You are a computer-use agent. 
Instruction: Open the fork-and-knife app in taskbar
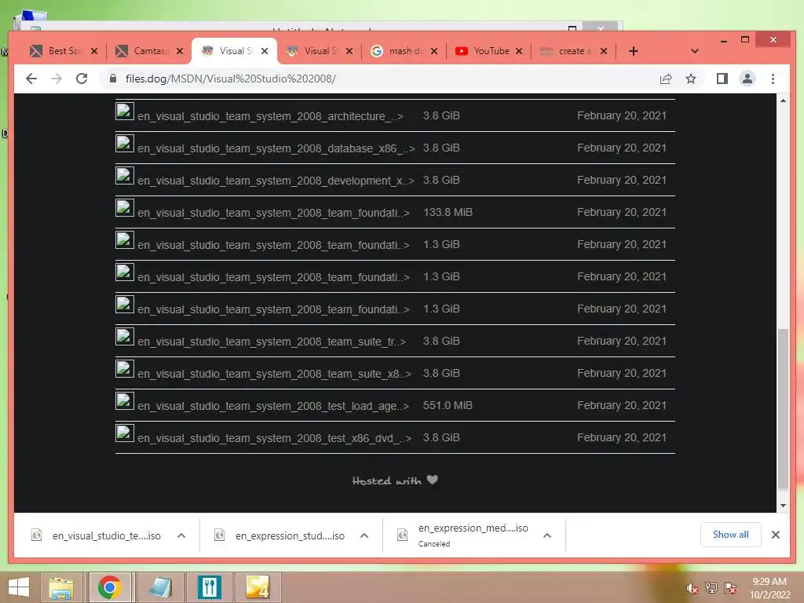click(x=209, y=587)
